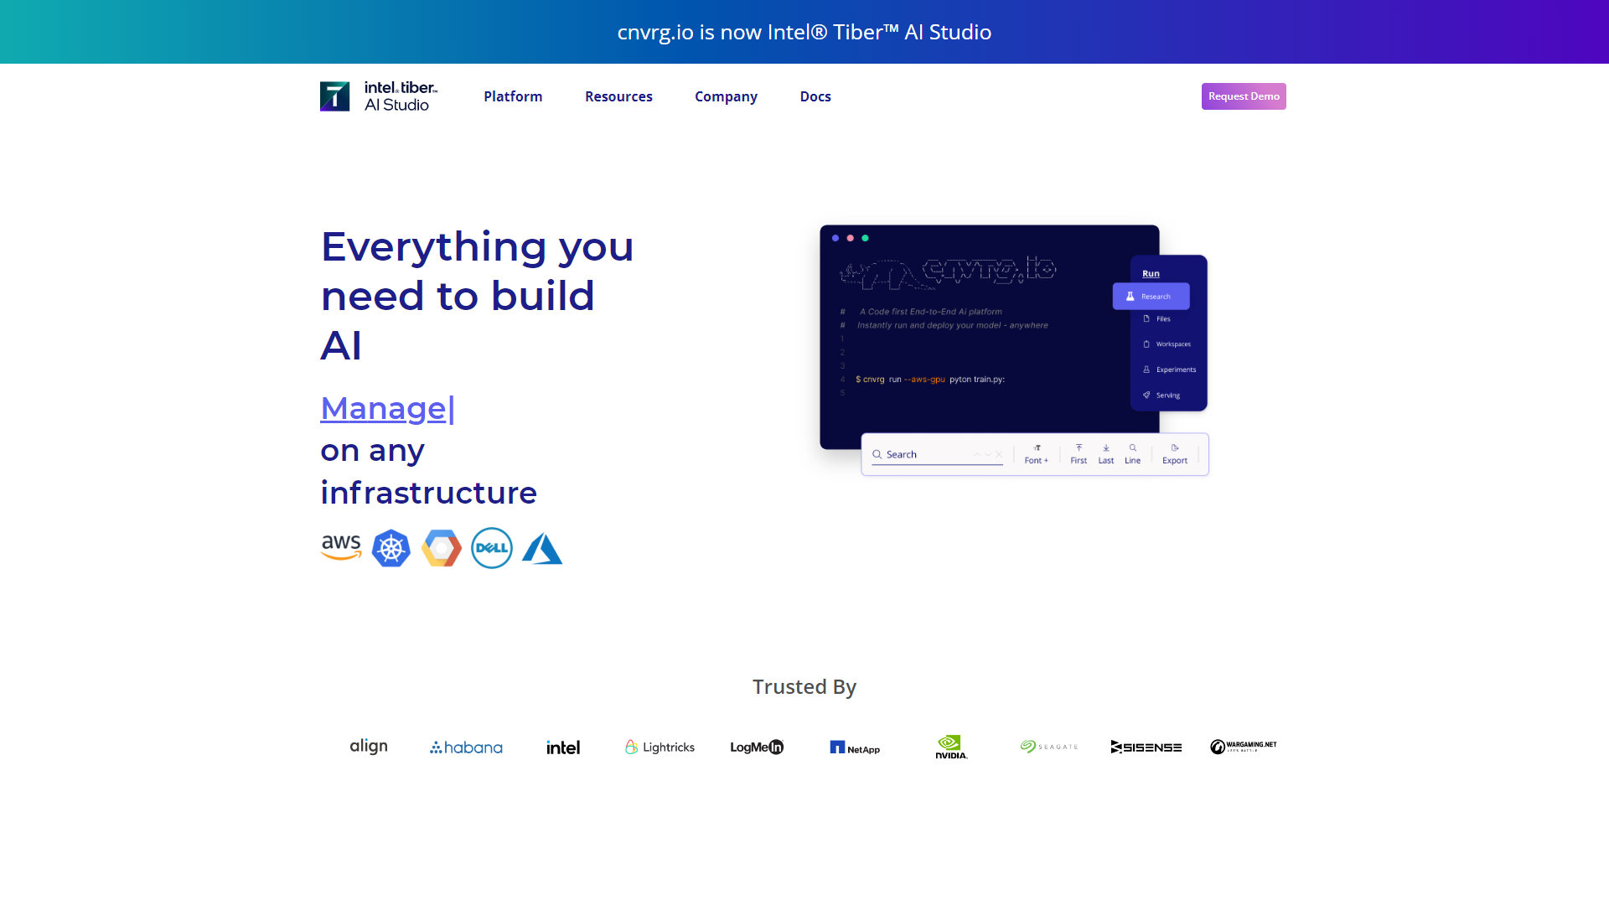Open the Resources menu
The width and height of the screenshot is (1609, 905).
point(618,96)
